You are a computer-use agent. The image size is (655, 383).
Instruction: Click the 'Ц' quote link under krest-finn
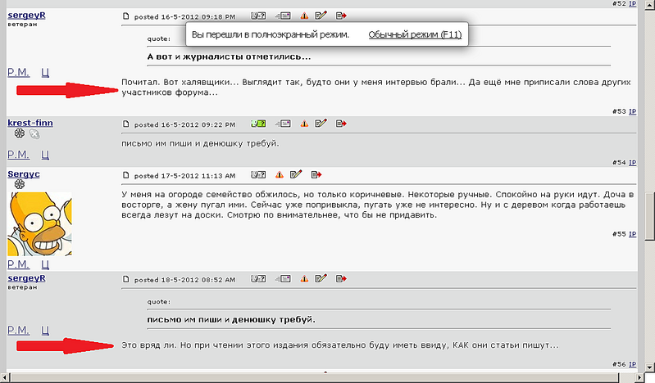tap(46, 154)
